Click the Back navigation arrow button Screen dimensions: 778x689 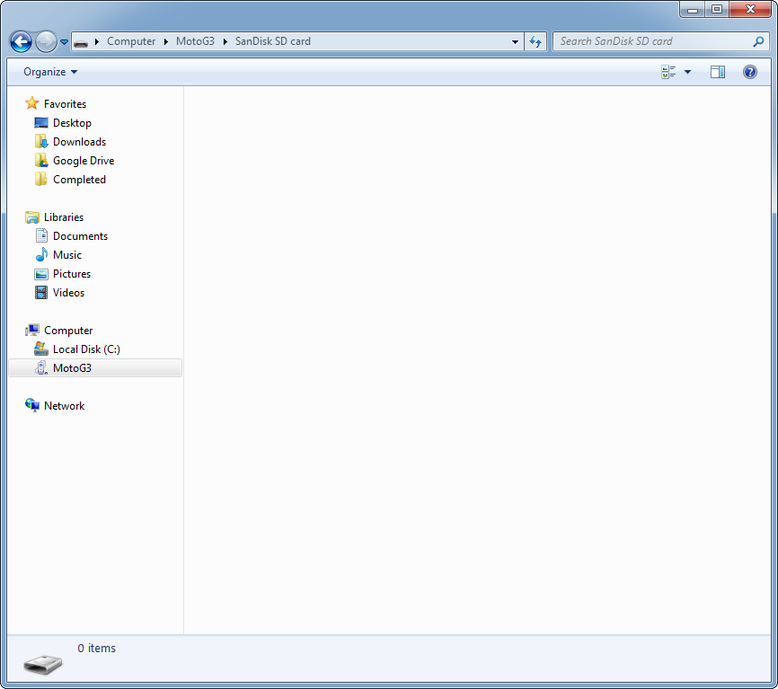(x=22, y=41)
